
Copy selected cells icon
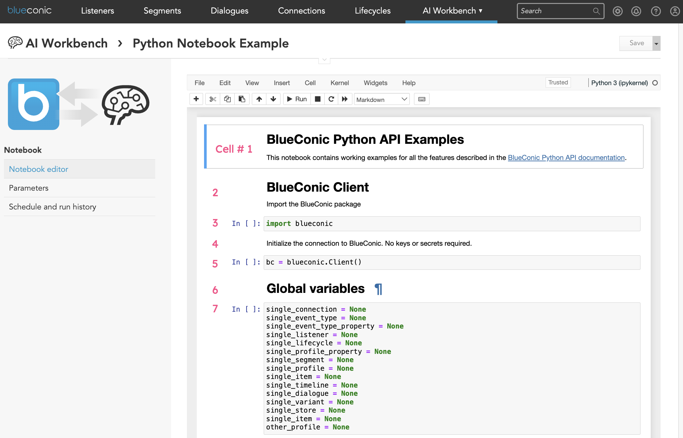[x=227, y=99]
